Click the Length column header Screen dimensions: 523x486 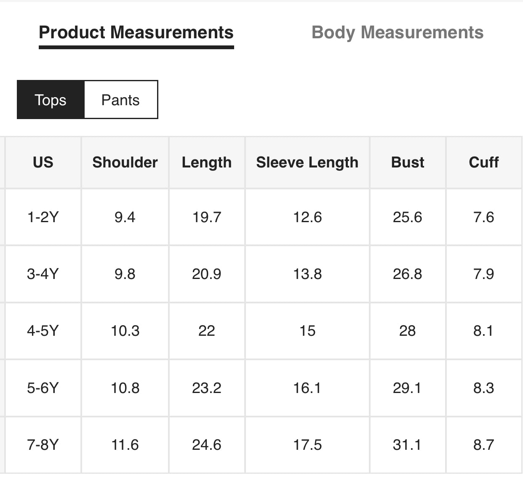click(207, 162)
